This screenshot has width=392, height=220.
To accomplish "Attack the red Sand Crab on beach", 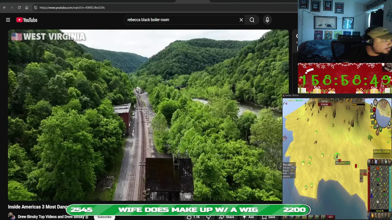I will click(x=356, y=166).
